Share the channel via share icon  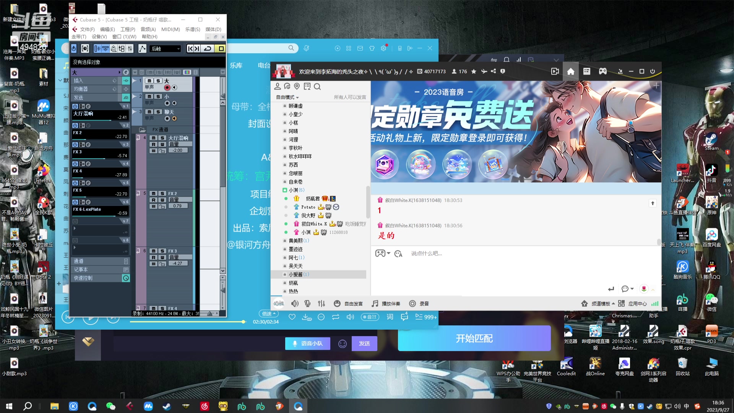pos(493,71)
